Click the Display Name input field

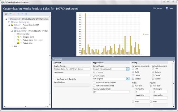[x=72, y=69]
